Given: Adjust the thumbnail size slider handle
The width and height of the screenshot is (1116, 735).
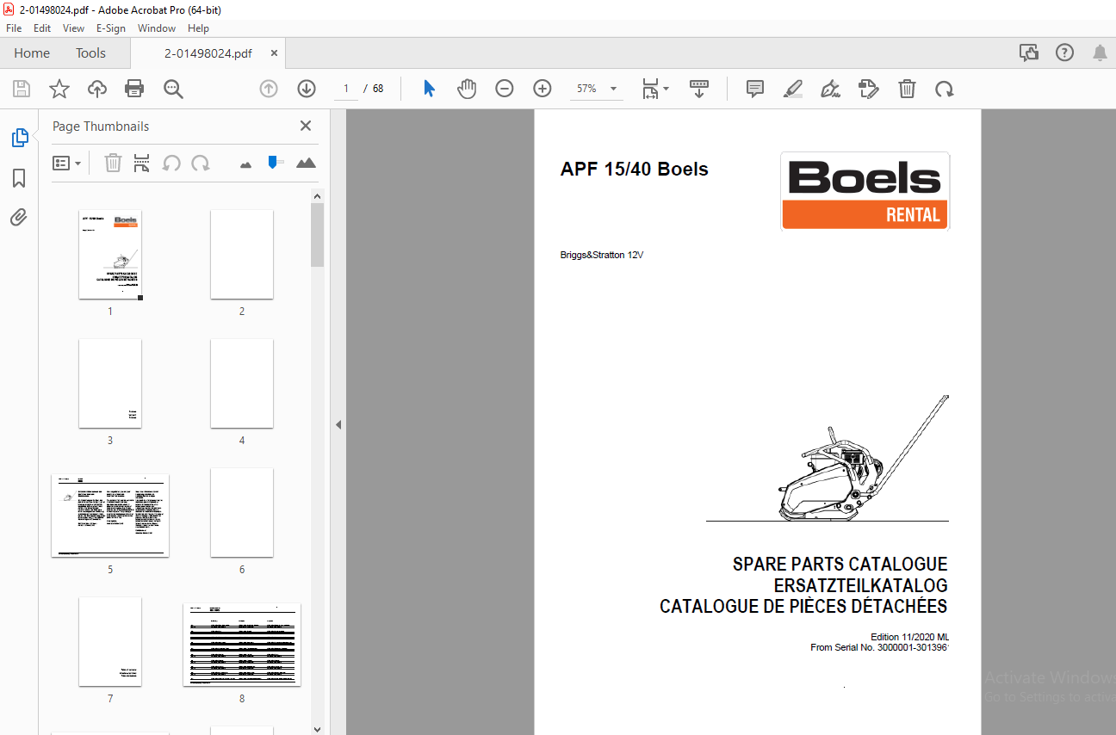Looking at the screenshot, I should pos(275,162).
